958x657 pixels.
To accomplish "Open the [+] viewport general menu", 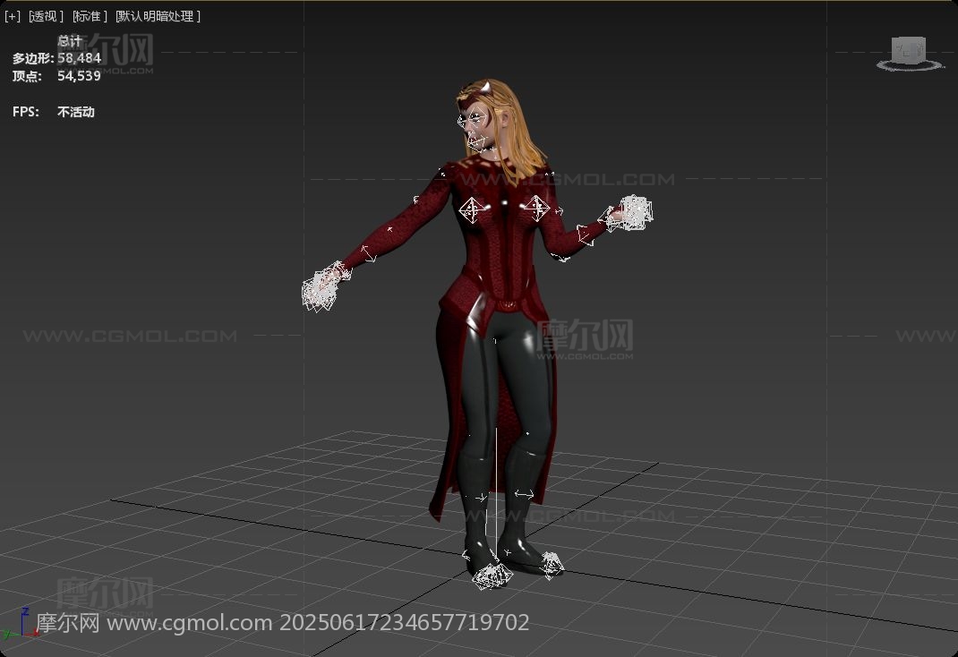I will (x=13, y=16).
